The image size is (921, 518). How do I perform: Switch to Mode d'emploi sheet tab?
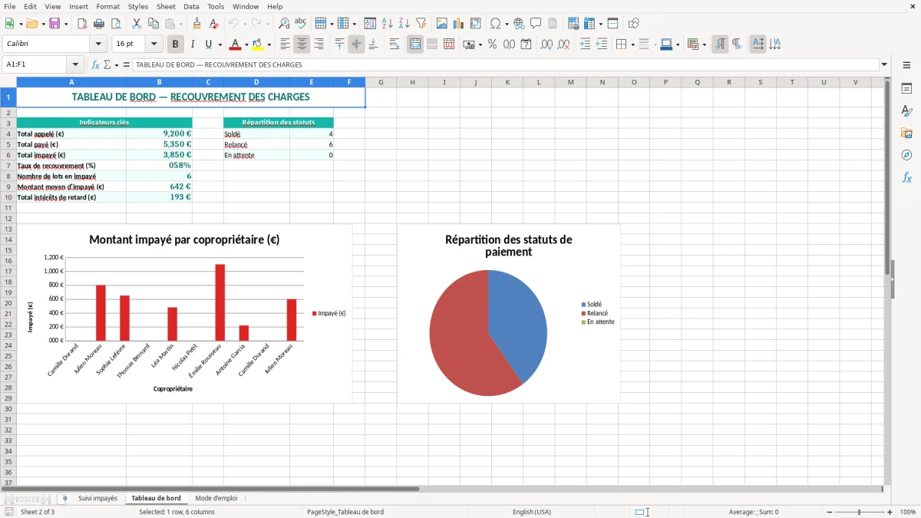coord(216,499)
